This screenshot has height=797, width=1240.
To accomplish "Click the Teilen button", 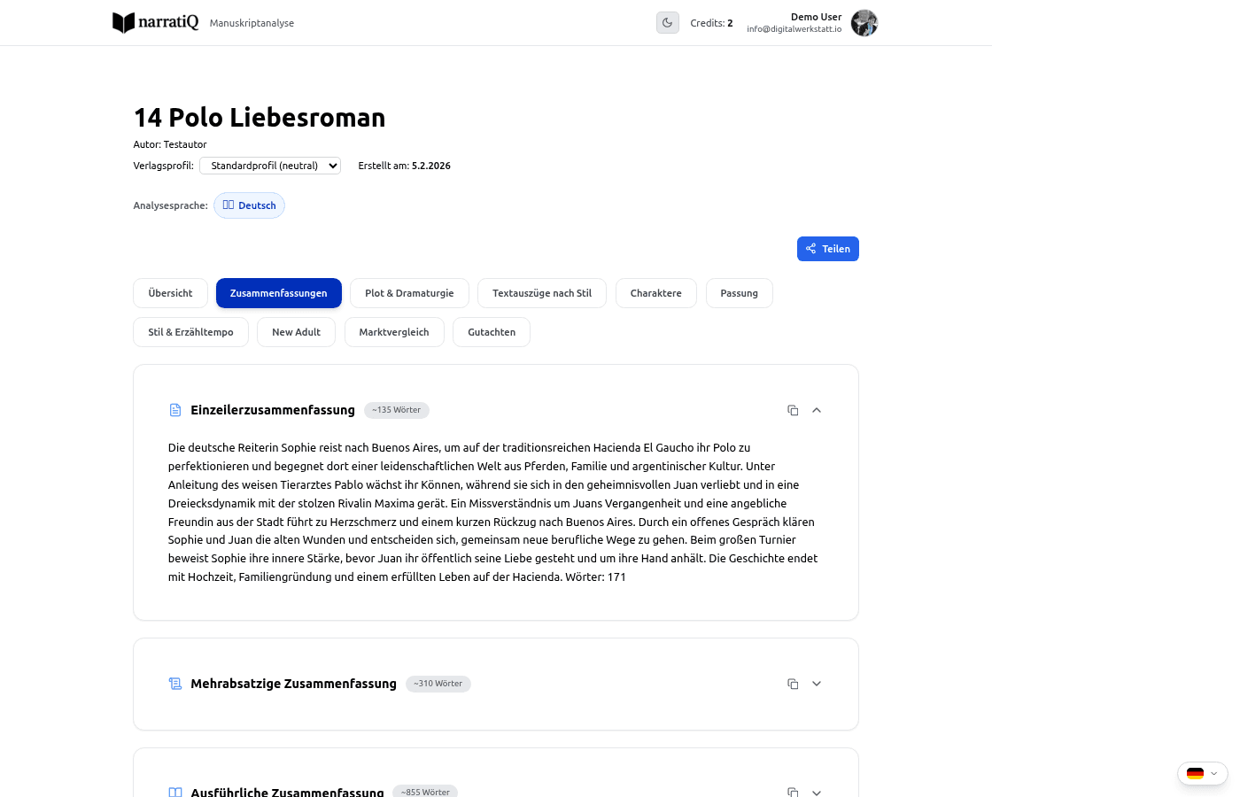I will pyautogui.click(x=828, y=249).
